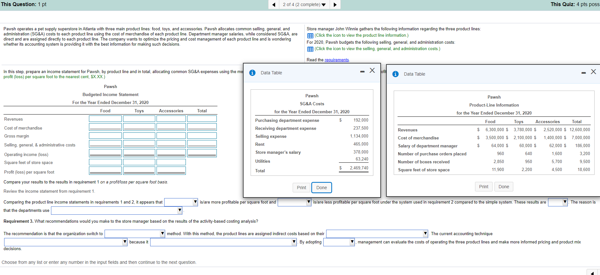
Task: Click the Food Revenues input field
Action: click(x=105, y=119)
